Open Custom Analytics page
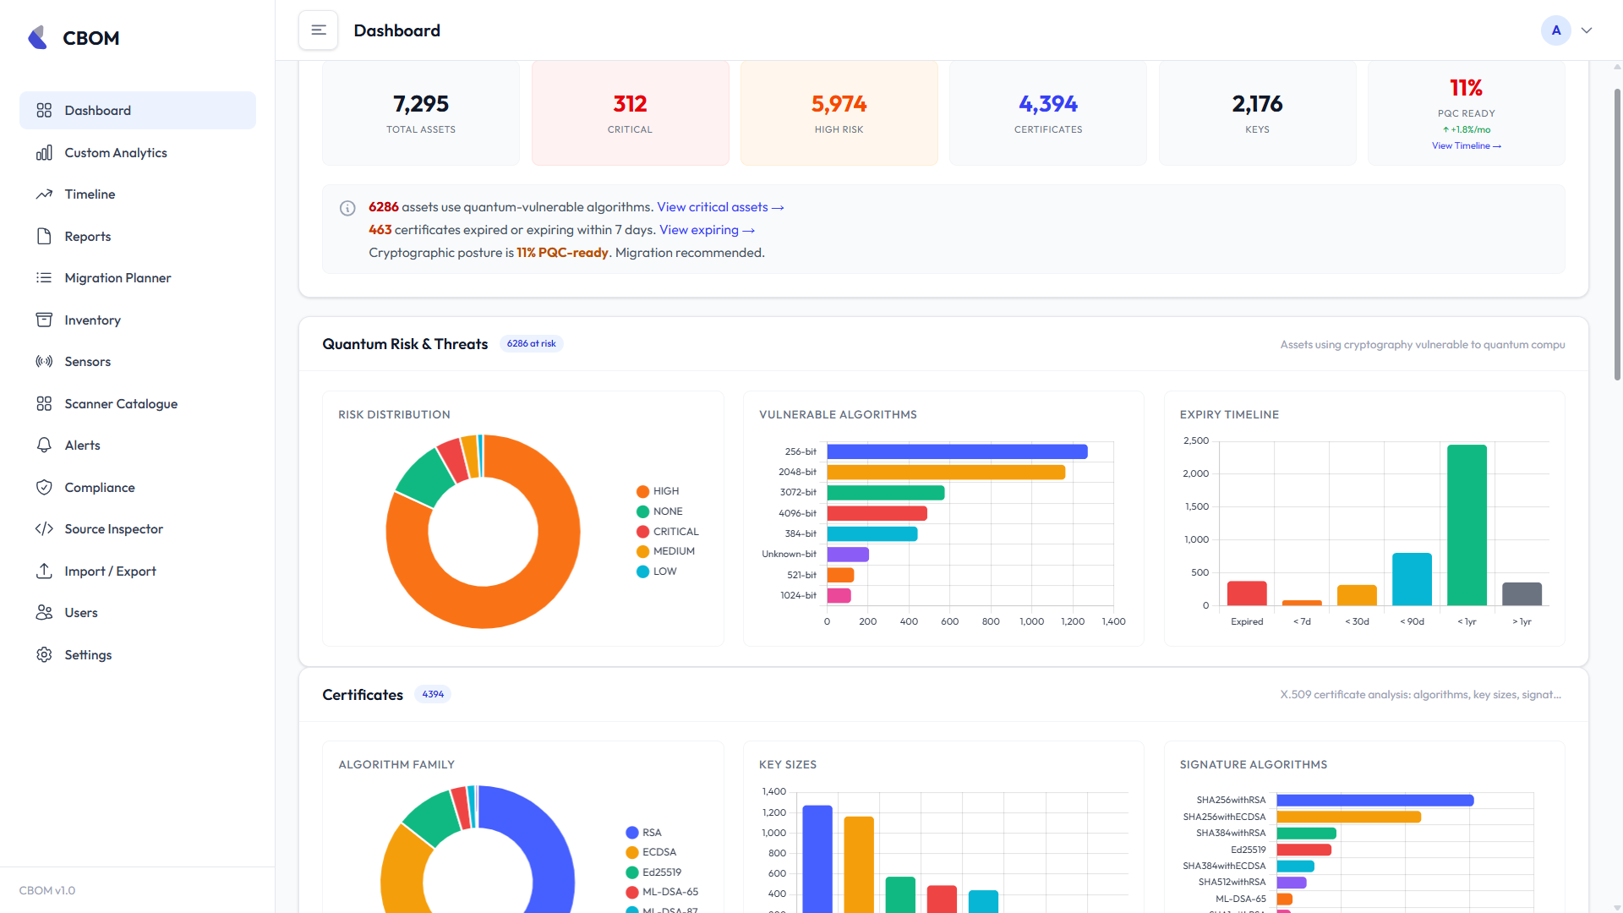 point(138,153)
